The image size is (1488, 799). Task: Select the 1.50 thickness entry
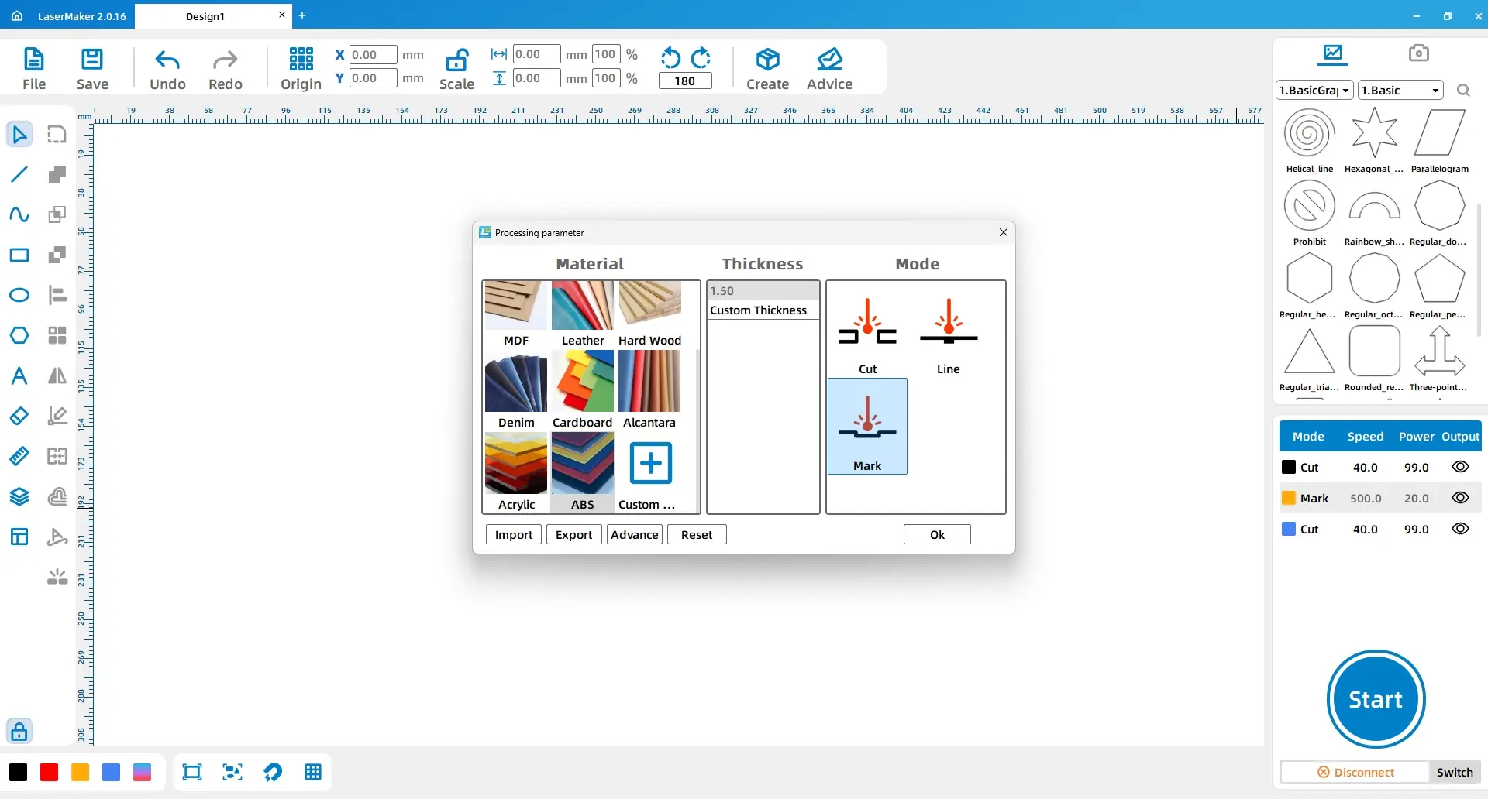click(x=763, y=291)
